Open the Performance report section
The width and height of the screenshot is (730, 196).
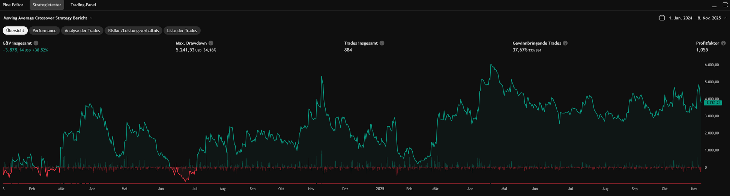pyautogui.click(x=44, y=31)
